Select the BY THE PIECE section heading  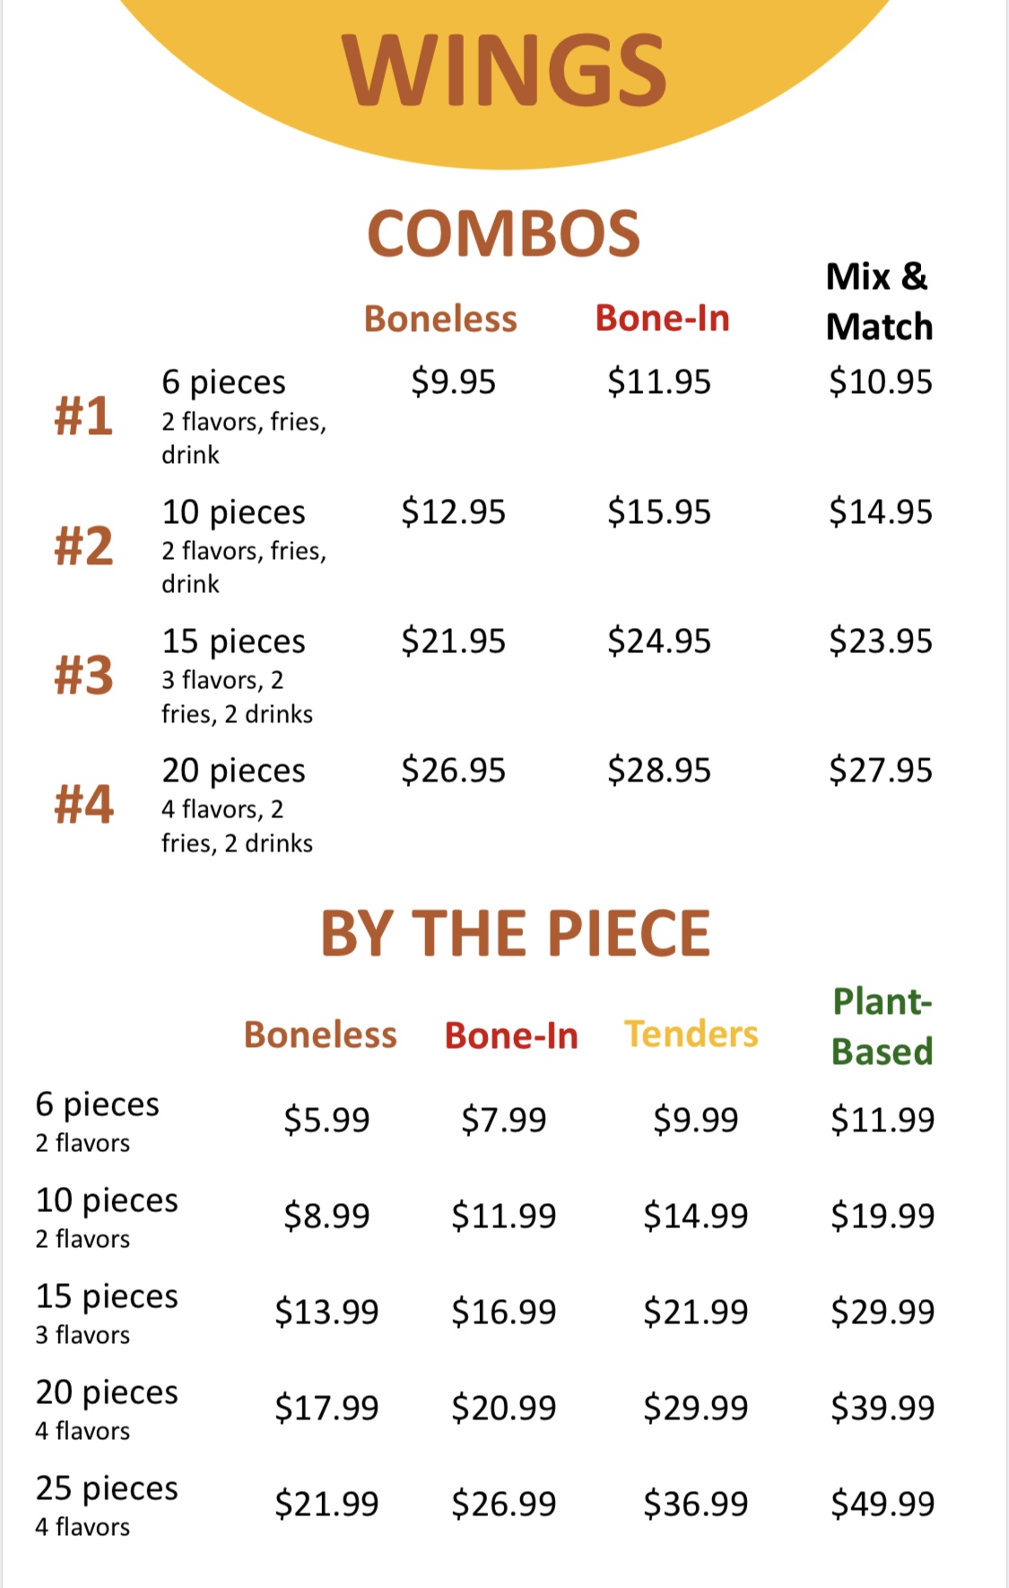pyautogui.click(x=515, y=934)
